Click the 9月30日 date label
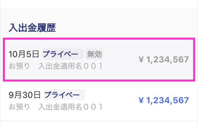This screenshot has width=198, height=126. pos(25,95)
